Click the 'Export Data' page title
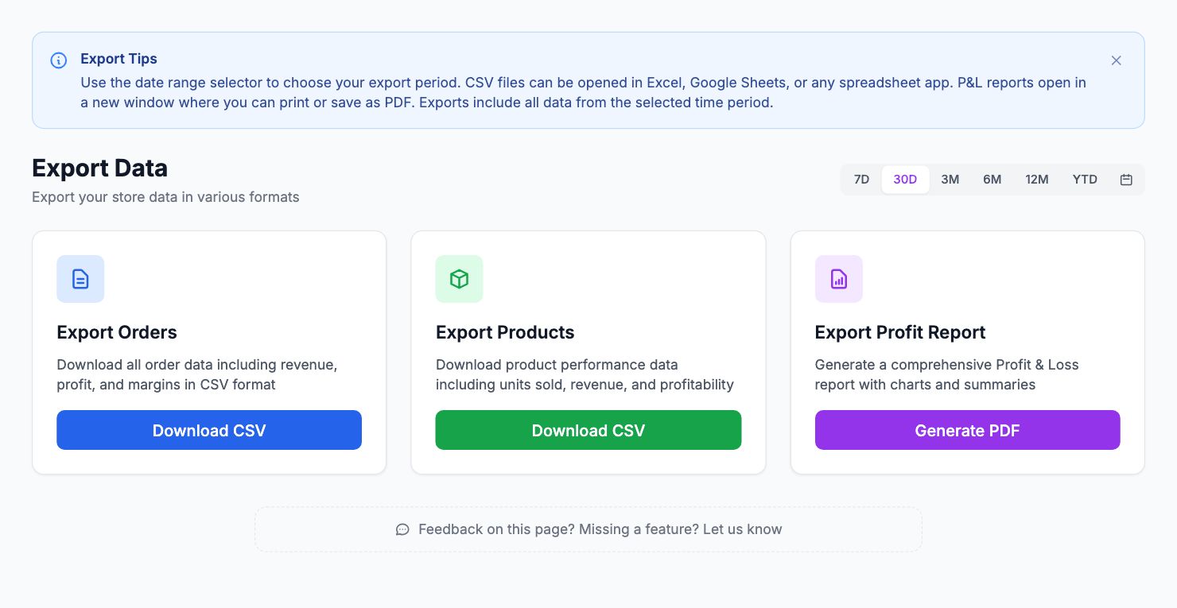 [x=99, y=168]
